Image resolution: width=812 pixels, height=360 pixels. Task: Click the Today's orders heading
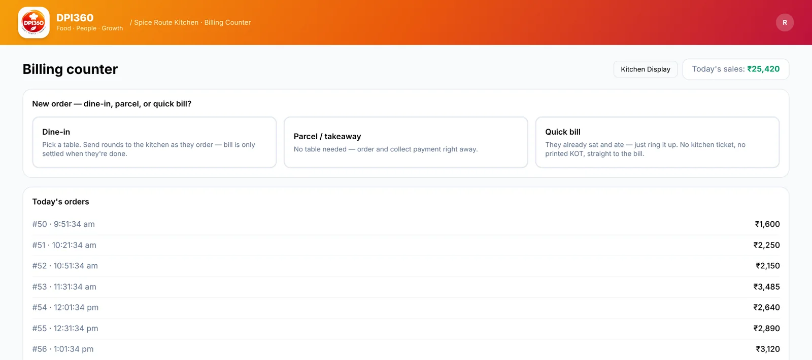61,202
